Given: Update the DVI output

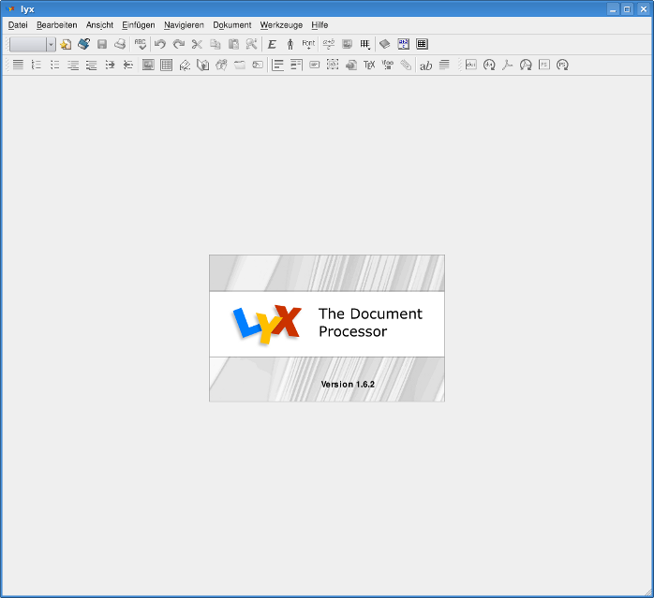Looking at the screenshot, I should [489, 65].
